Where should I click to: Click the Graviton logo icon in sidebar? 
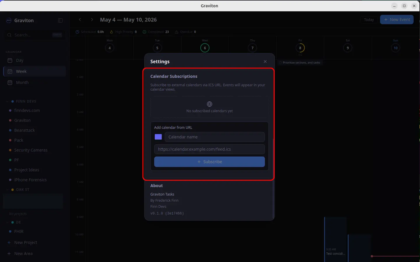[9, 20]
